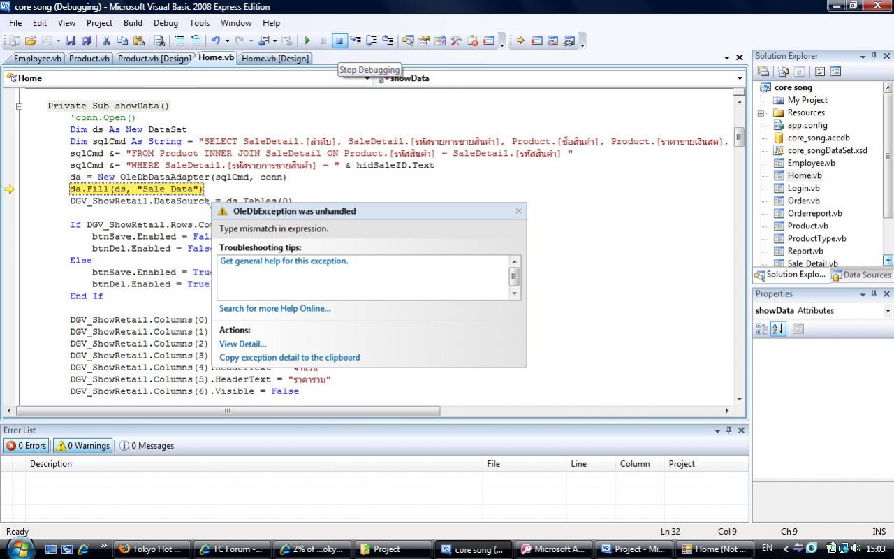
Task: Toggle the 0 Errors filter
Action: click(27, 446)
